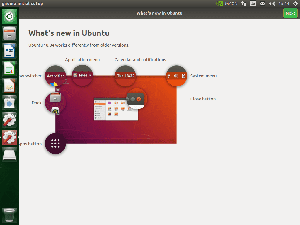The image size is (300, 225).
Task: Open Ubuntu Software shopping bag icon
Action: [9, 103]
